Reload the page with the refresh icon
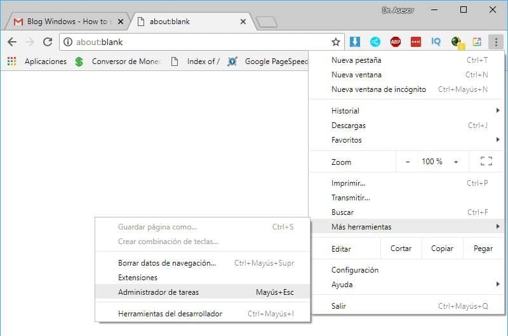Image resolution: width=508 pixels, height=336 pixels. 48,42
